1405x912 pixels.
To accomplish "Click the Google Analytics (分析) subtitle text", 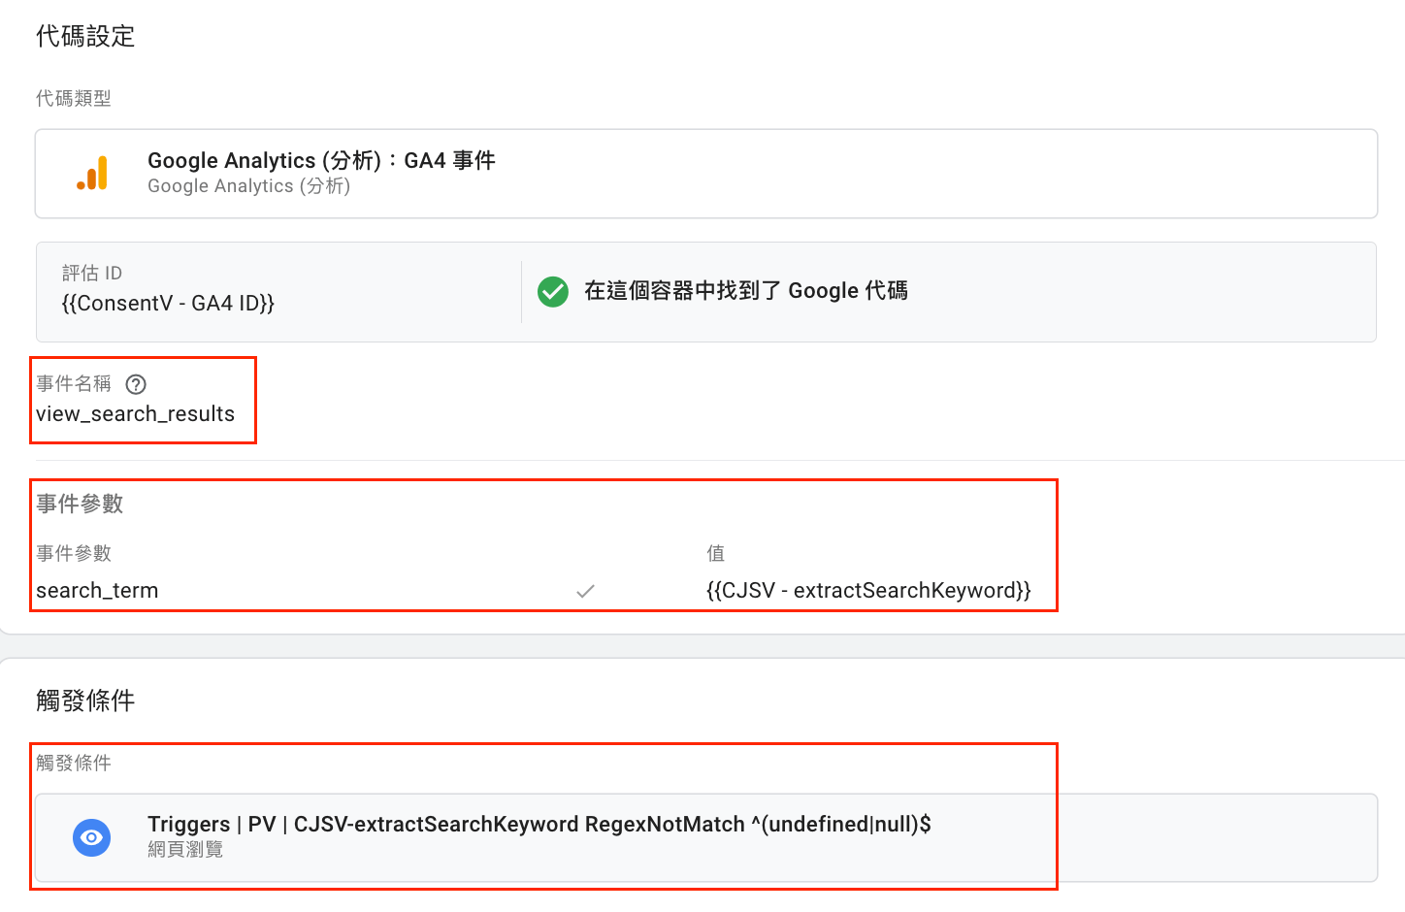I will (249, 186).
